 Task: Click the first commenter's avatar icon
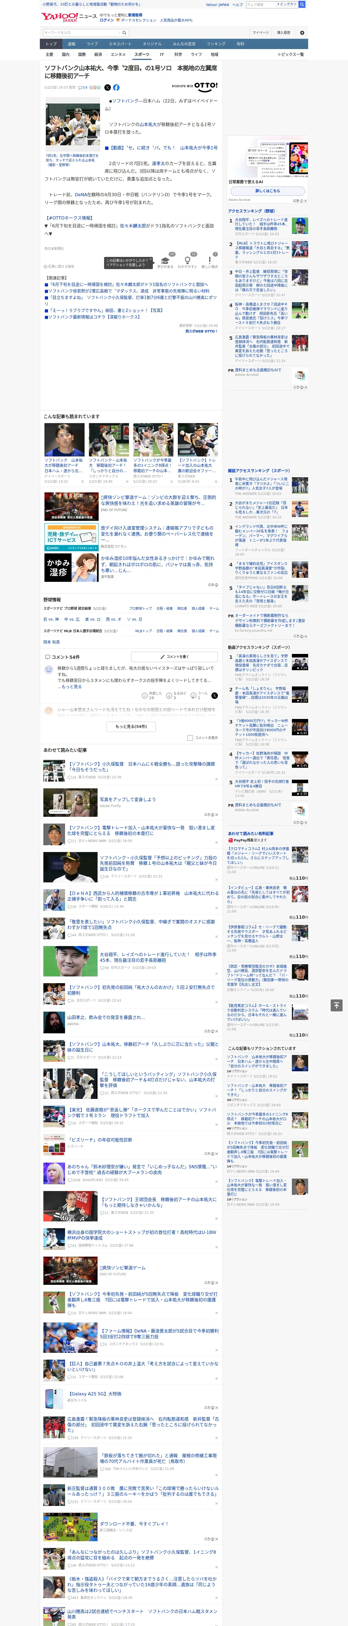tap(49, 670)
